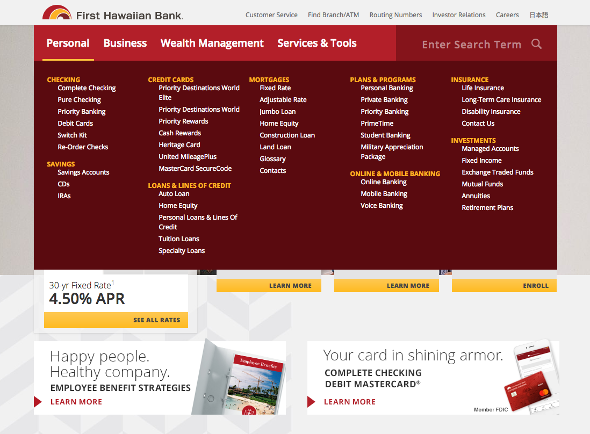590x434 pixels.
Task: Open Switch Kit
Action: (72, 135)
